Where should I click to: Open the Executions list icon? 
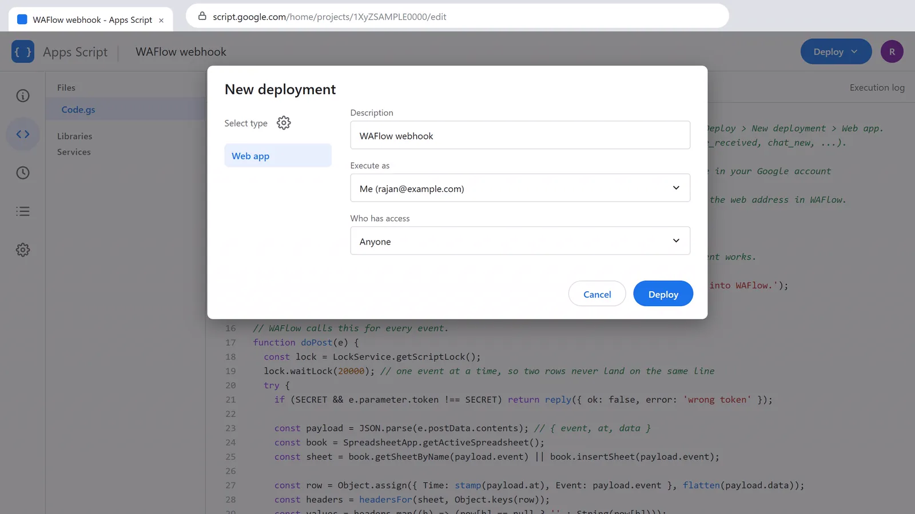[x=23, y=211]
